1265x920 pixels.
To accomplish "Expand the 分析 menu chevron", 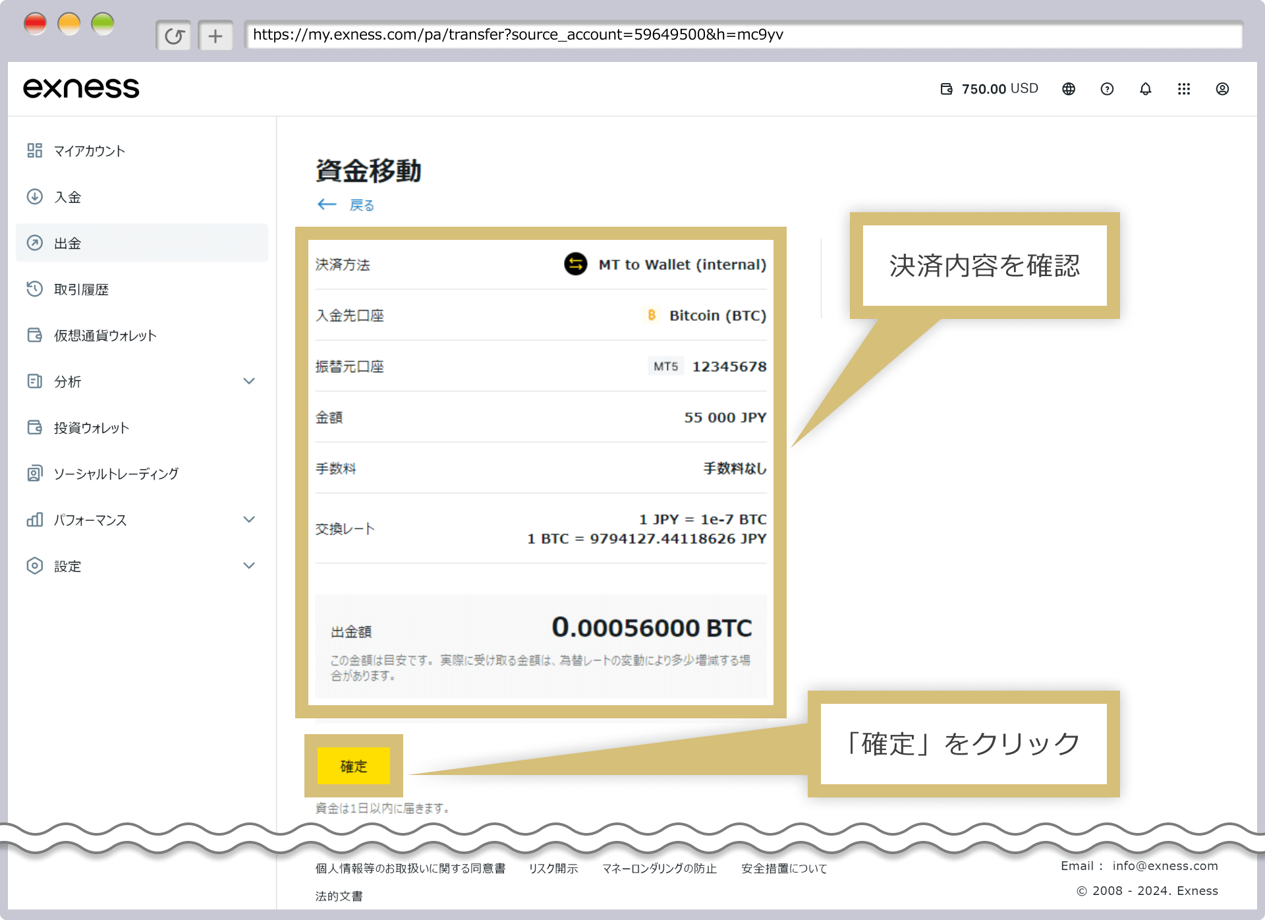I will tap(249, 382).
